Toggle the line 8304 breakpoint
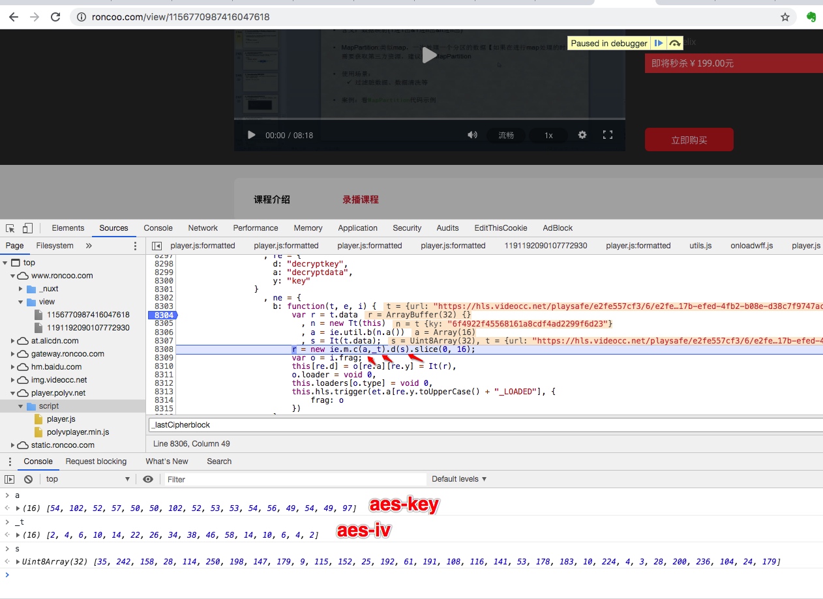 pos(162,315)
